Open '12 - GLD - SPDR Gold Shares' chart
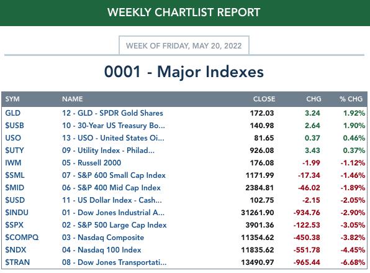This screenshot has height=273, width=370. tap(112, 113)
